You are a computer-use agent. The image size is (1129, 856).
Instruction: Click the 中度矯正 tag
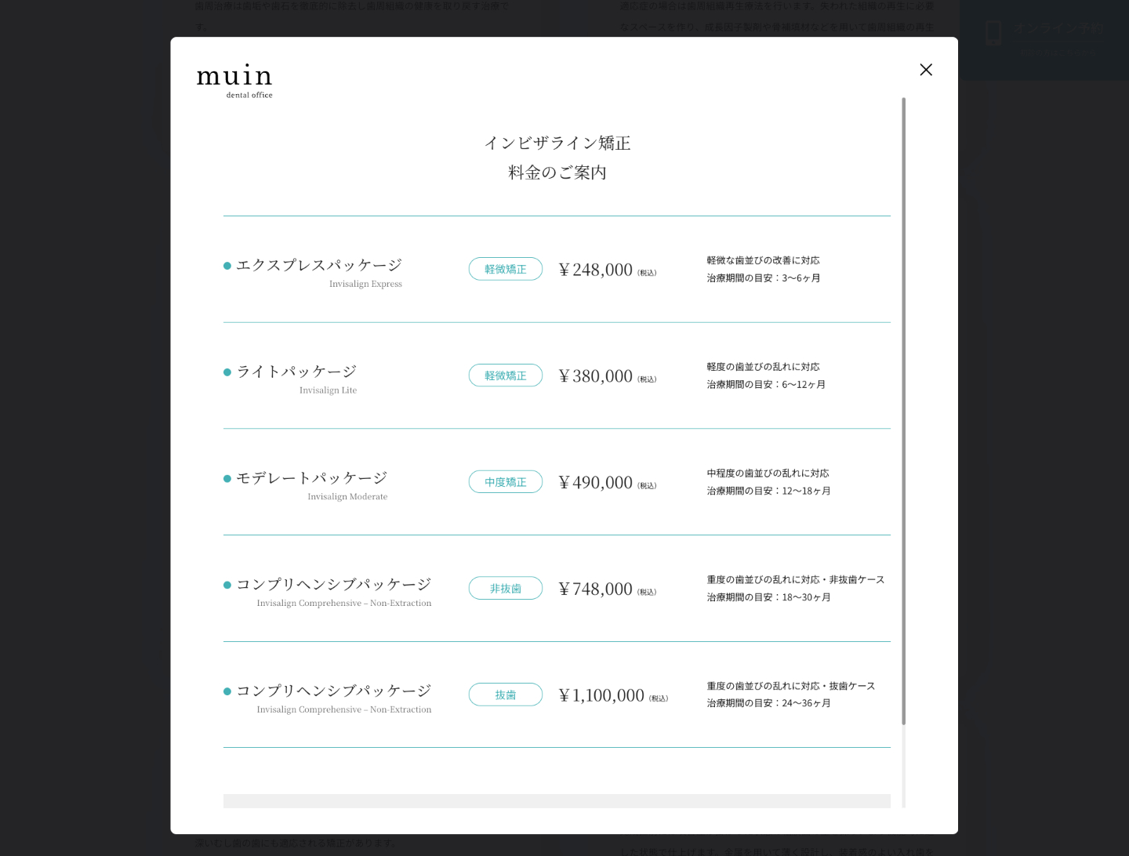point(506,482)
